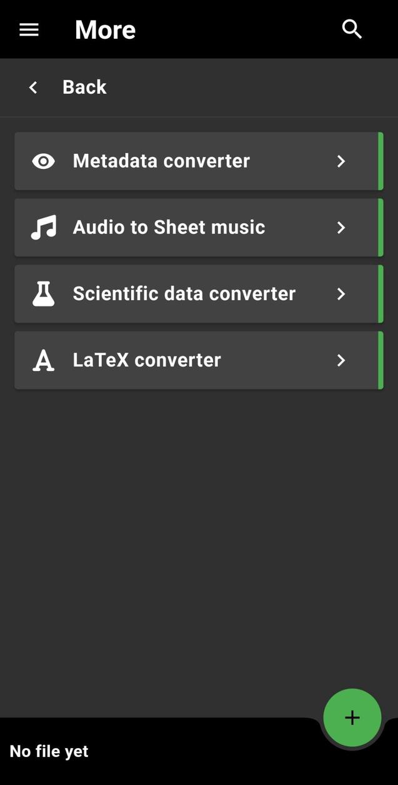398x785 pixels.
Task: Tap the green plus button to add a file
Action: [x=352, y=717]
